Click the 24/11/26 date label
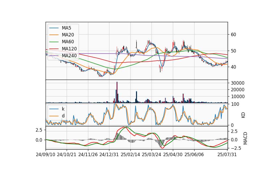 pyautogui.click(x=88, y=155)
